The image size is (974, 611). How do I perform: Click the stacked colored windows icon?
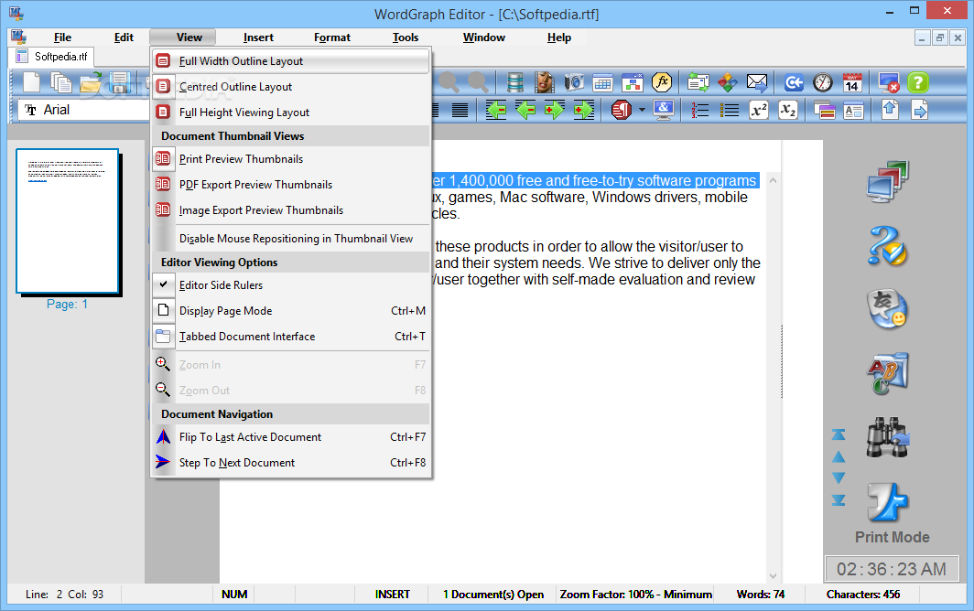point(824,110)
